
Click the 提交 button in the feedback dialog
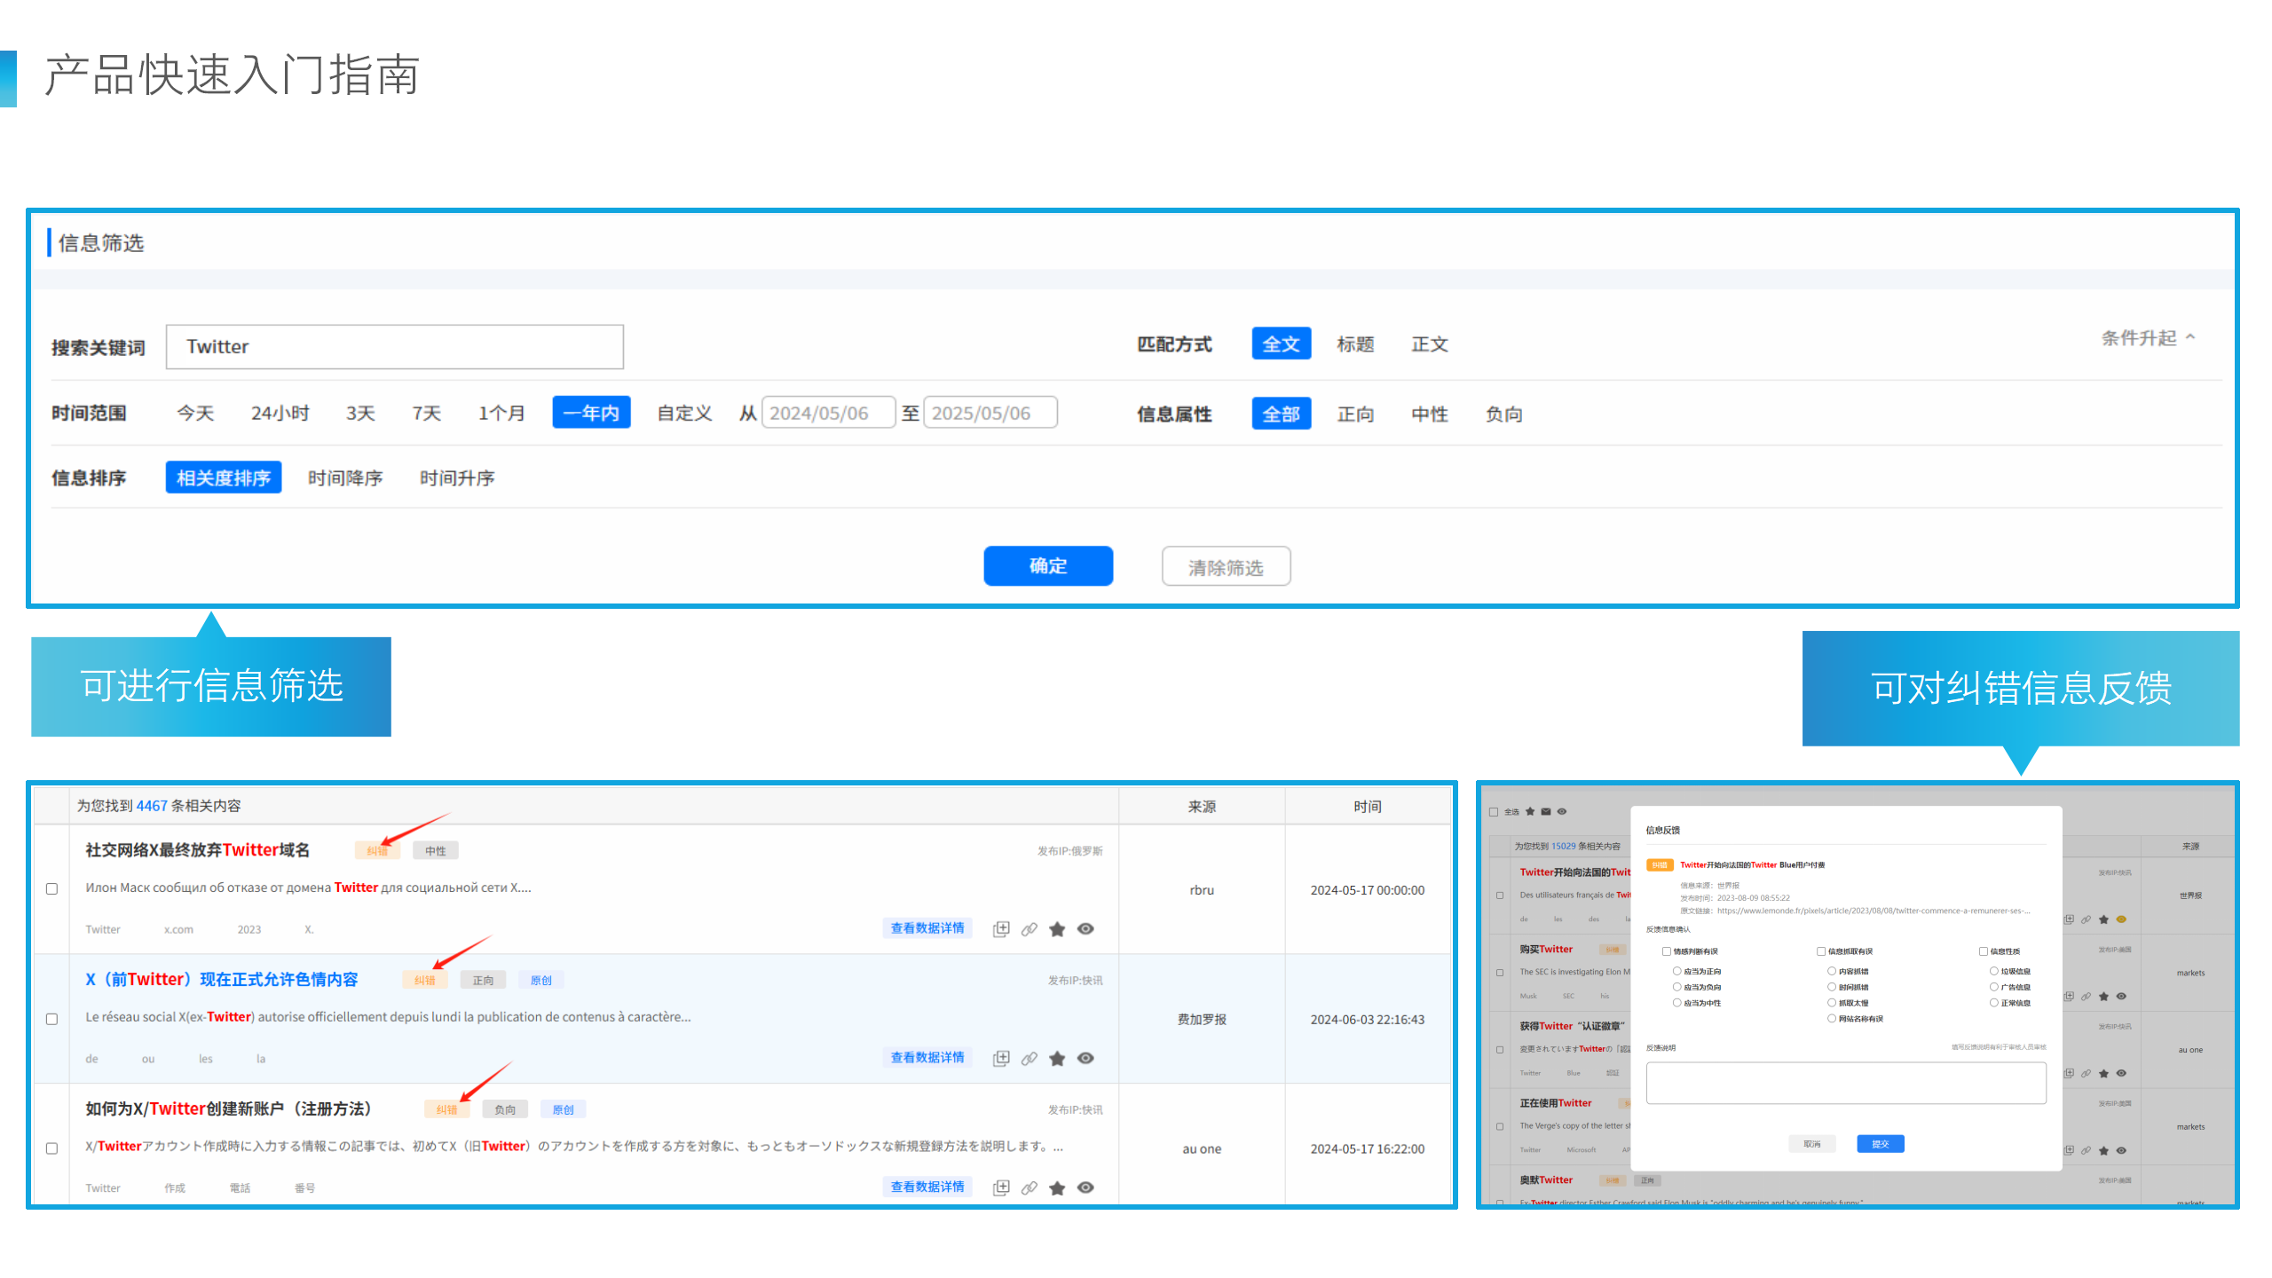click(x=1880, y=1144)
